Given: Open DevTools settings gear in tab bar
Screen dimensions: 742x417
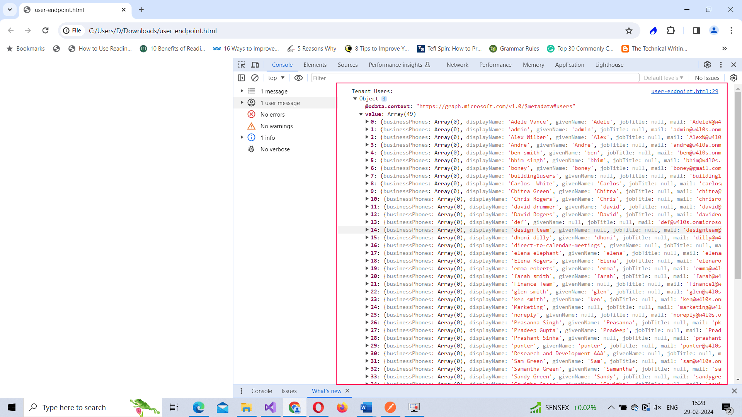Looking at the screenshot, I should [707, 65].
